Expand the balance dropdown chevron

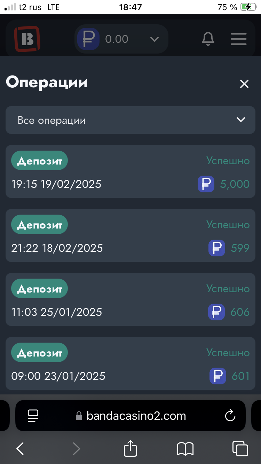click(154, 39)
